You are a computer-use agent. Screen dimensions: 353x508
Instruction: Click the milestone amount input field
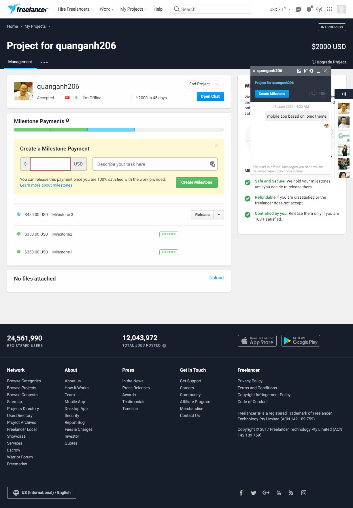click(50, 164)
